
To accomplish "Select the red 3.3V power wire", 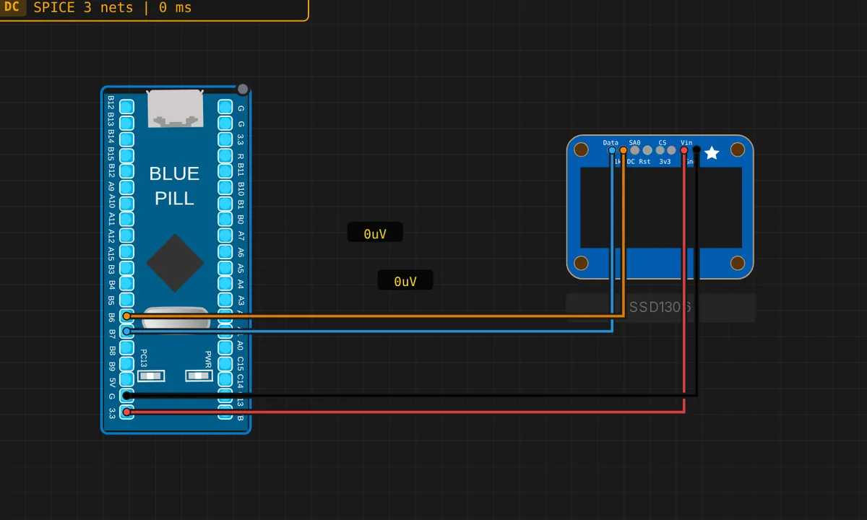I will point(405,412).
